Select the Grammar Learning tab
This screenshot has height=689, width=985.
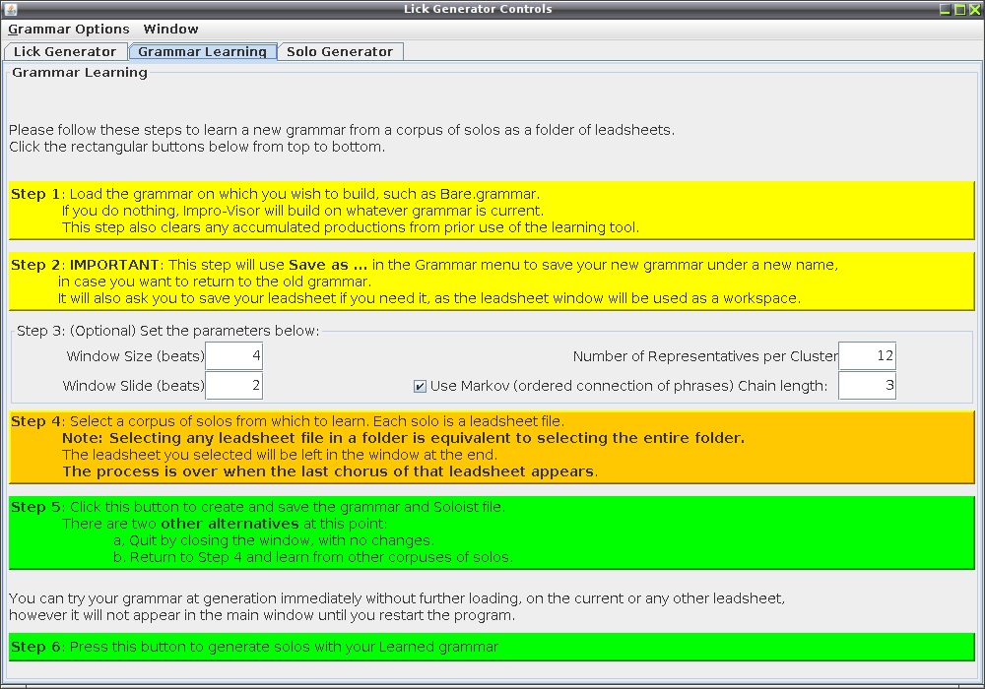[202, 51]
